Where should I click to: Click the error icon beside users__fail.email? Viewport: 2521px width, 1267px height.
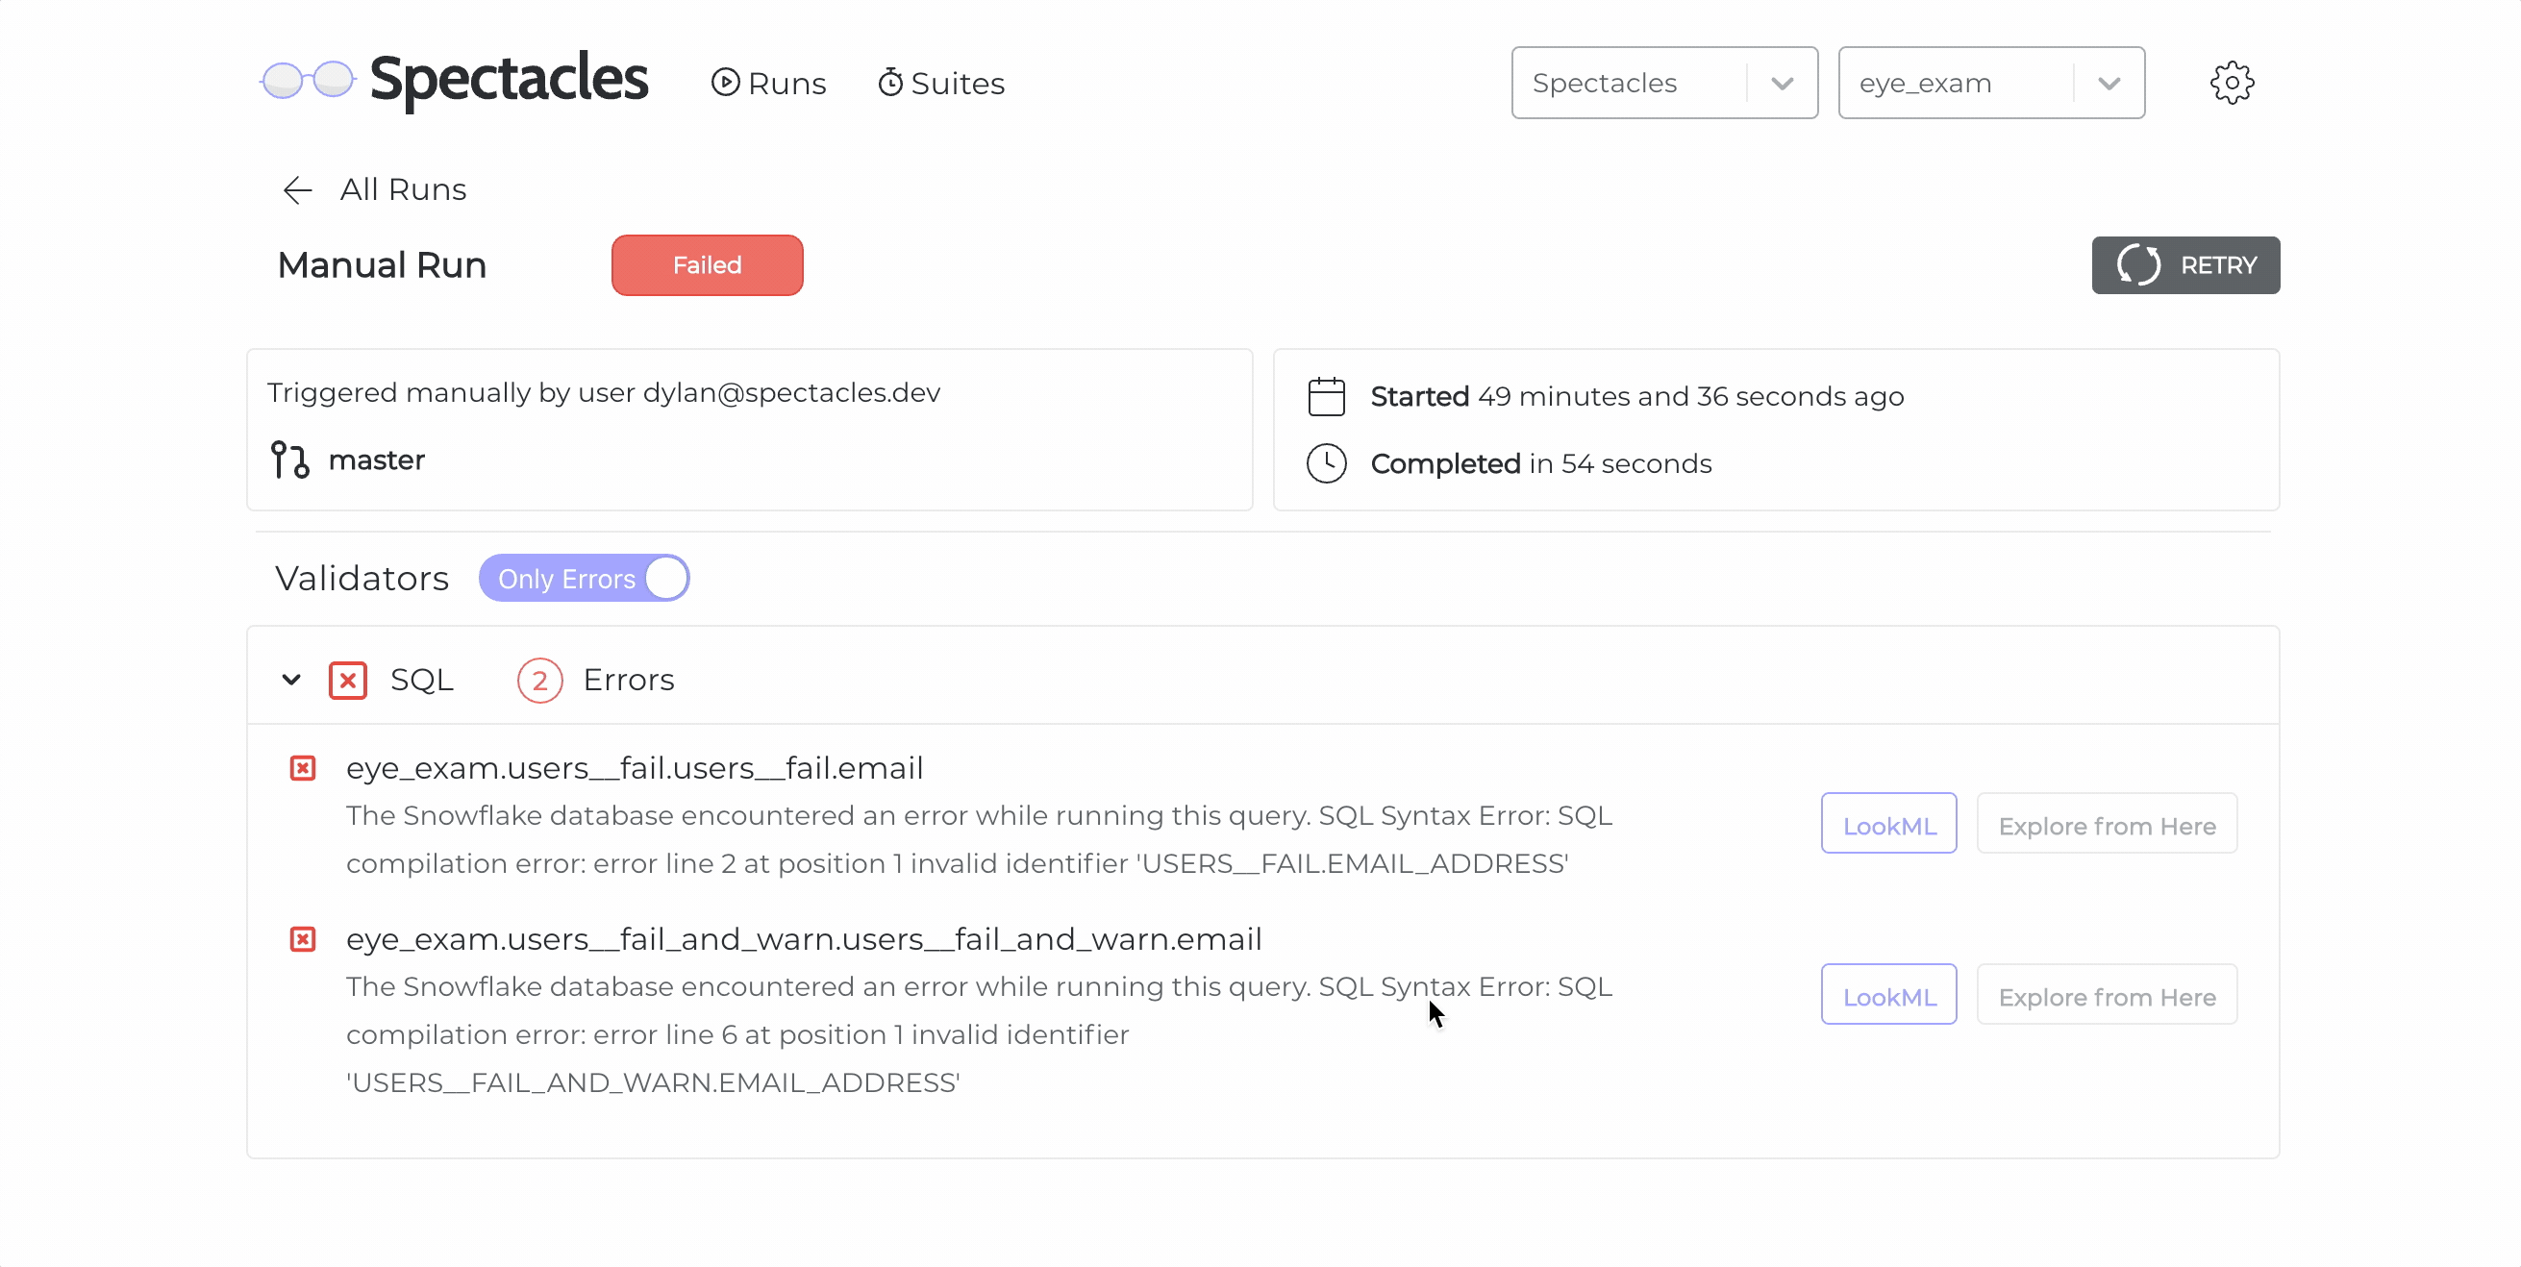(303, 768)
